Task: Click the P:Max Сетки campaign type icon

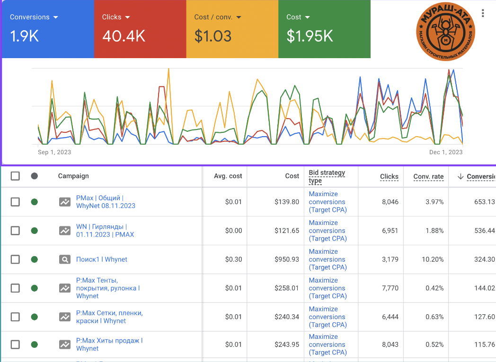Action: coord(65,317)
